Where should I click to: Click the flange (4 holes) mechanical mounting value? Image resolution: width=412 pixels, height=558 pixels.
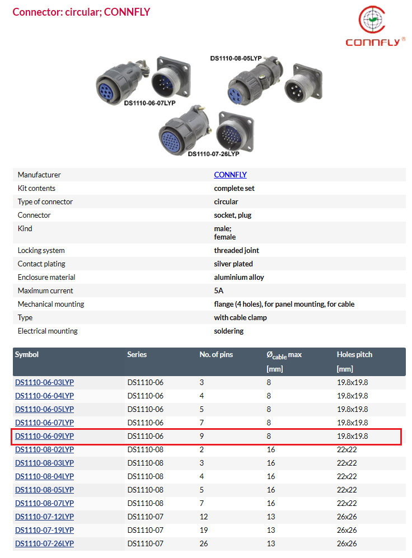[x=284, y=304]
